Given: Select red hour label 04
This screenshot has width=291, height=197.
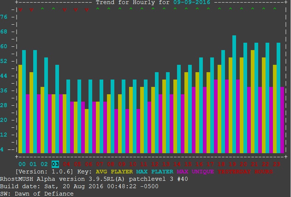Looking at the screenshot, I should [x=66, y=164].
